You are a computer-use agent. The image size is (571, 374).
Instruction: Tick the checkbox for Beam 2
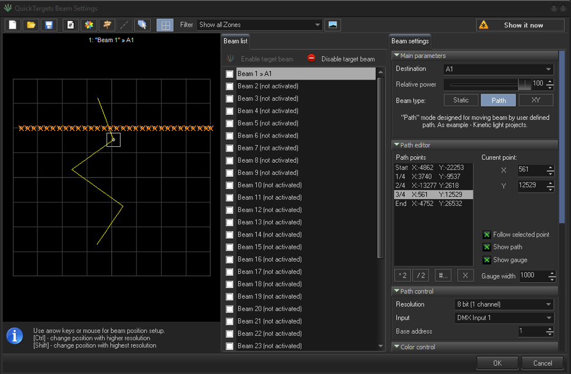tap(230, 87)
